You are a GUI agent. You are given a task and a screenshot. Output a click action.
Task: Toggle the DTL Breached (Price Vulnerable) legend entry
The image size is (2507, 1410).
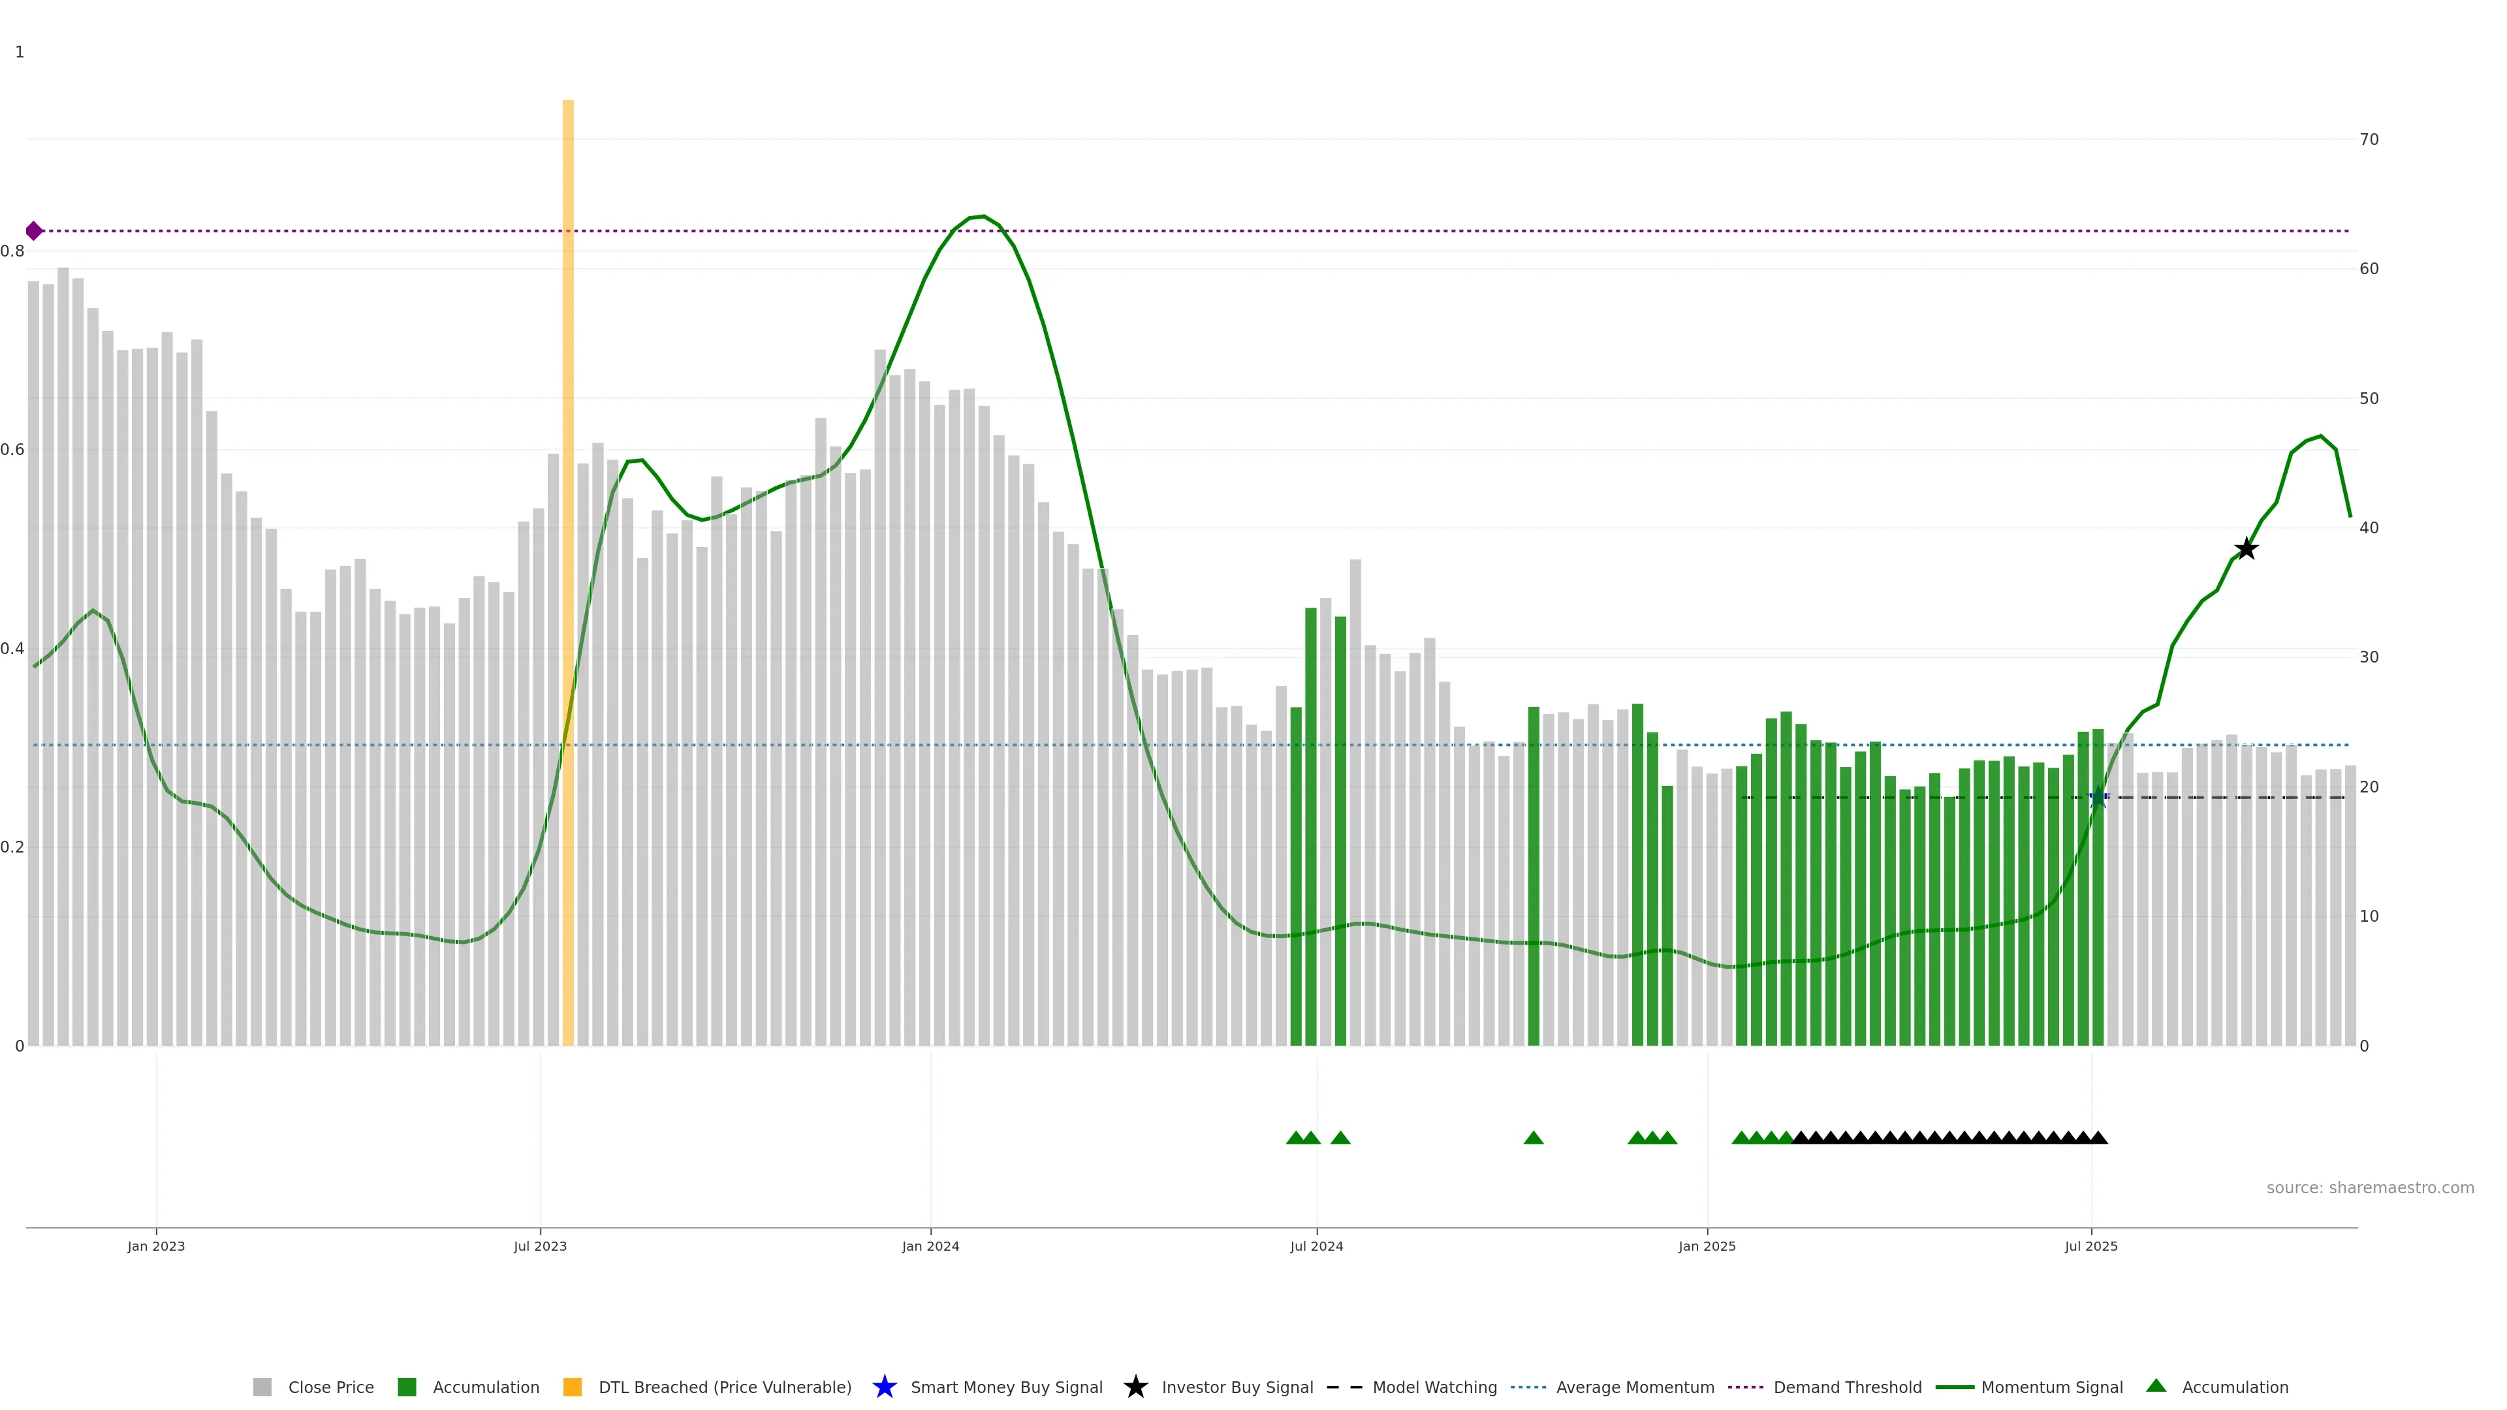(724, 1386)
